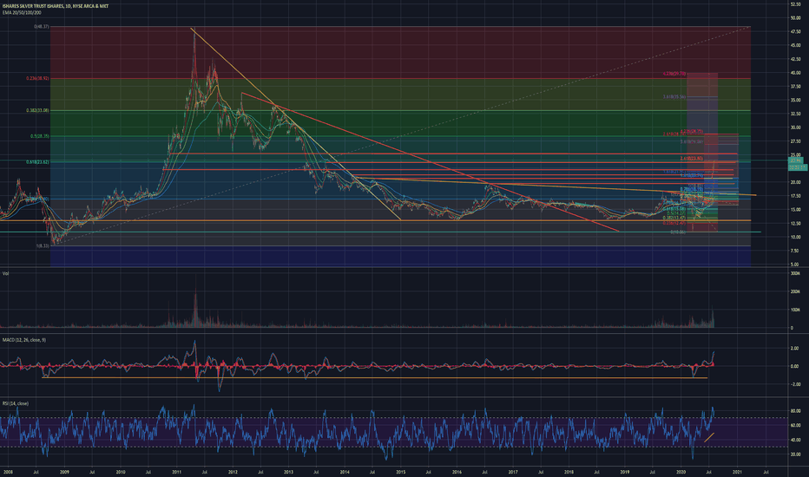
Task: Click the MACD (12, 26, close, 9) indicator label
Action: point(23,340)
